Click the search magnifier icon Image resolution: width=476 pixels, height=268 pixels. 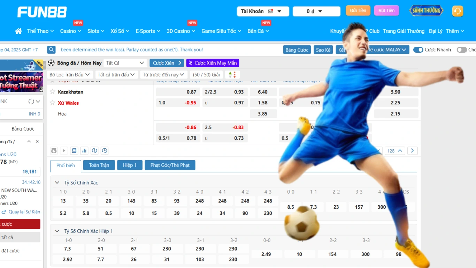[51, 50]
